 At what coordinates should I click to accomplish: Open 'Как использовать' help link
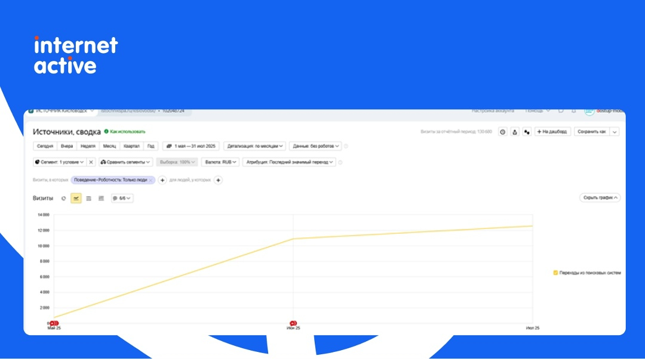pos(125,132)
